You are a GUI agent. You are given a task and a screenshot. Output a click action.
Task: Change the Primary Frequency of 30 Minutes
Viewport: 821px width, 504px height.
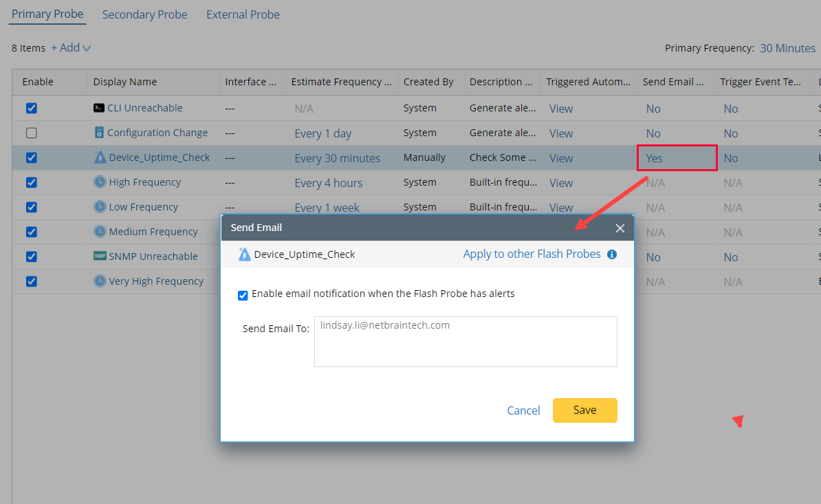788,47
